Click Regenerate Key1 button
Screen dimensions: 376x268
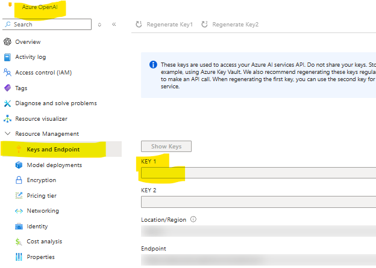point(164,25)
